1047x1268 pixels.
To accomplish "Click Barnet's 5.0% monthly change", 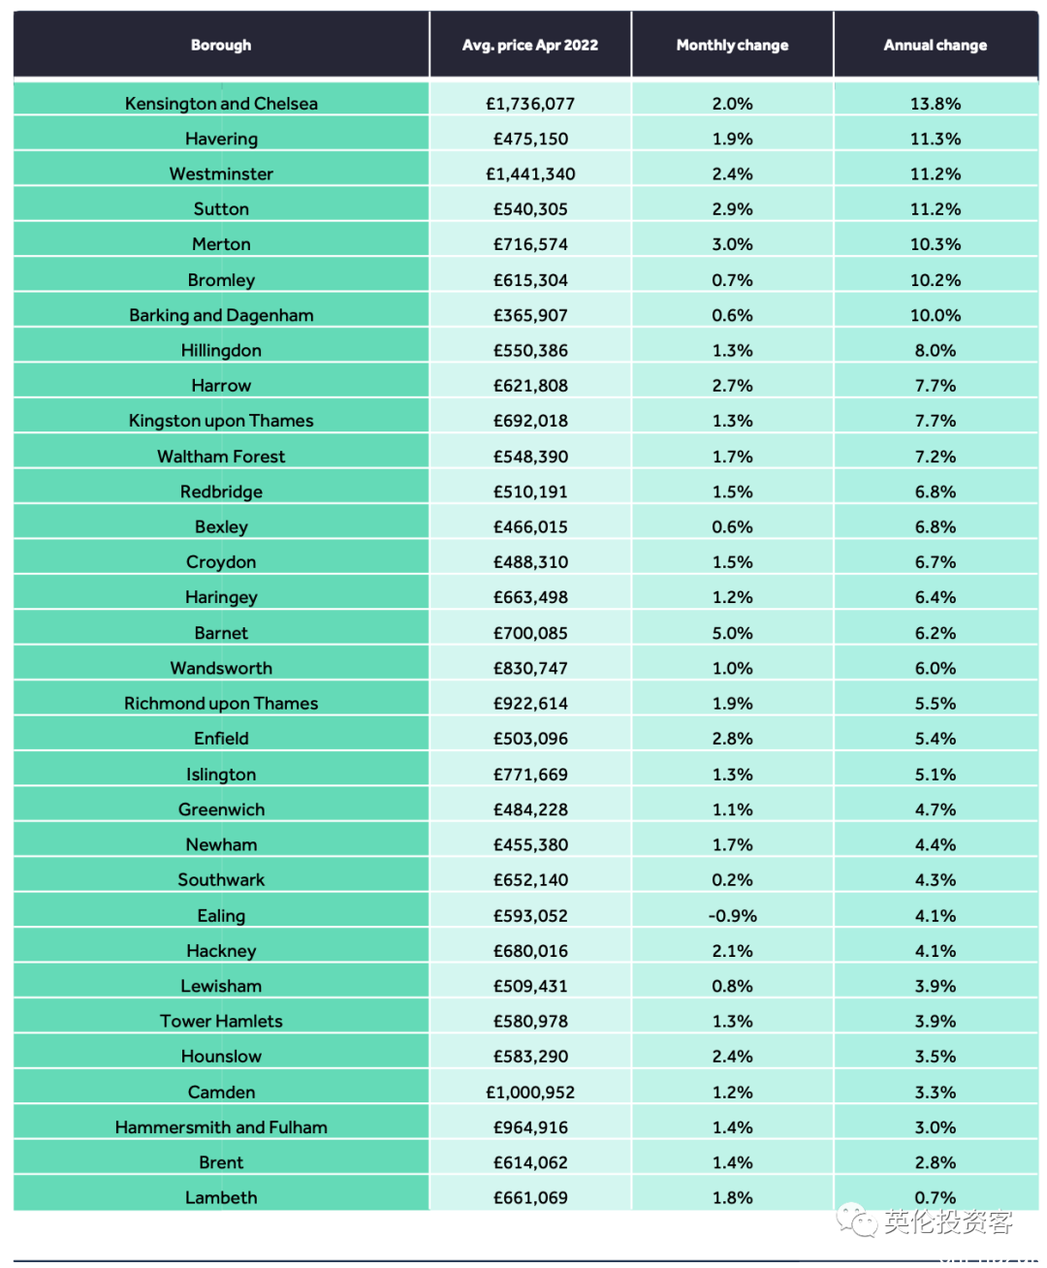I will click(732, 633).
